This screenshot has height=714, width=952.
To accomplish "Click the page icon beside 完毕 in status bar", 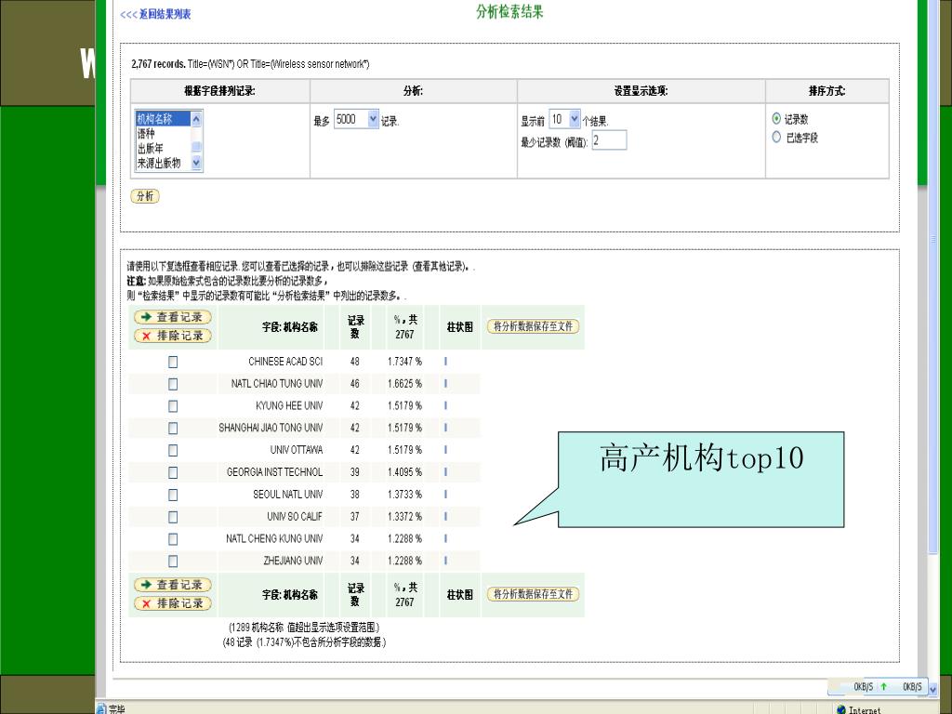I will coord(101,709).
